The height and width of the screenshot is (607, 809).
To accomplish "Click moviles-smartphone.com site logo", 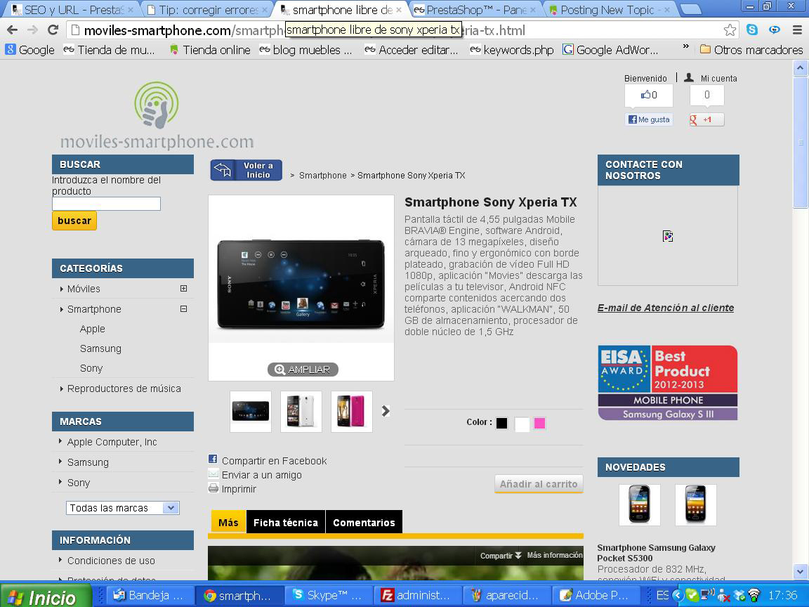I will (157, 116).
